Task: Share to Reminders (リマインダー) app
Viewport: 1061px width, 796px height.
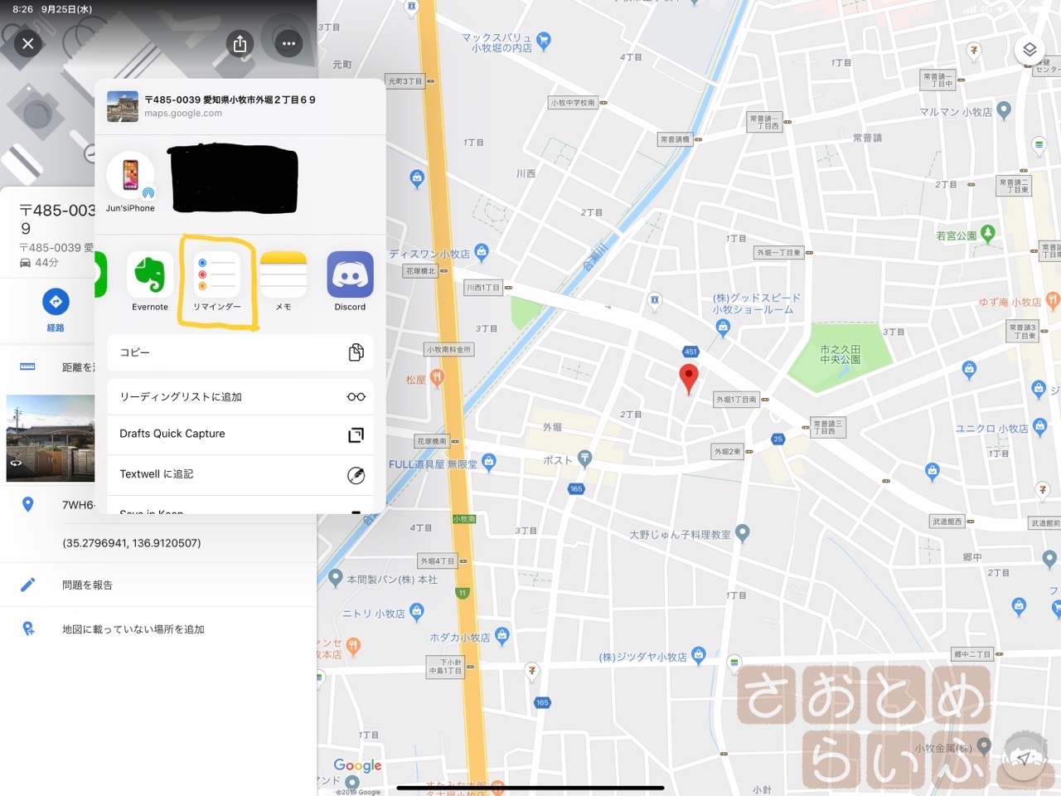Action: pyautogui.click(x=217, y=282)
